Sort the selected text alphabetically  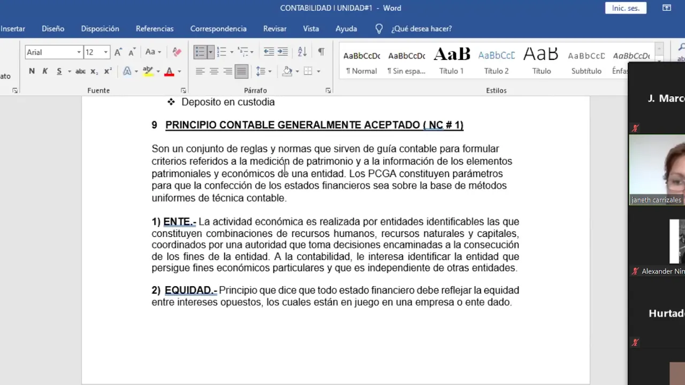tap(302, 52)
